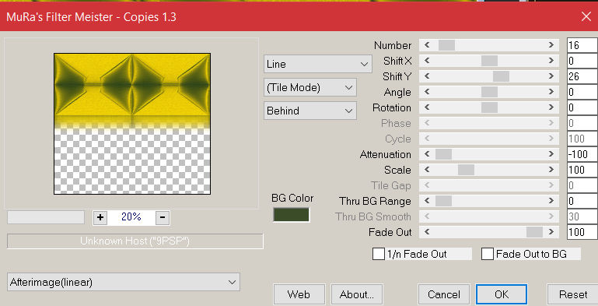Expand the (Tile Mode) dropdown
Screen dimensions: 598x306
click(310, 87)
